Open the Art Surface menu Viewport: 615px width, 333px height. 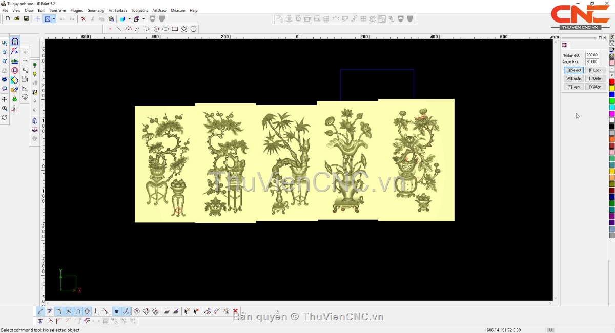point(117,10)
